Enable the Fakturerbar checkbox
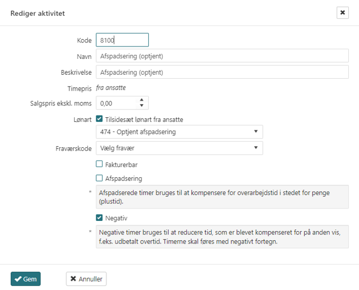Image resolution: width=359 pixels, height=290 pixels. 100,164
